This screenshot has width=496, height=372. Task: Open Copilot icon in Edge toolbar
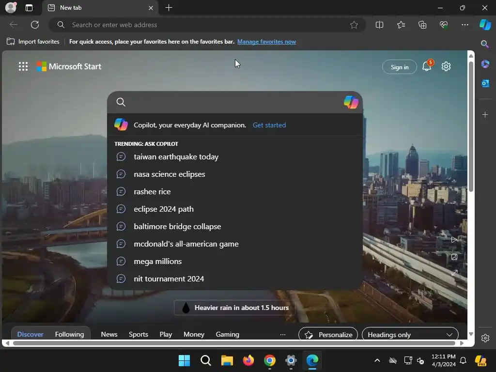[485, 25]
